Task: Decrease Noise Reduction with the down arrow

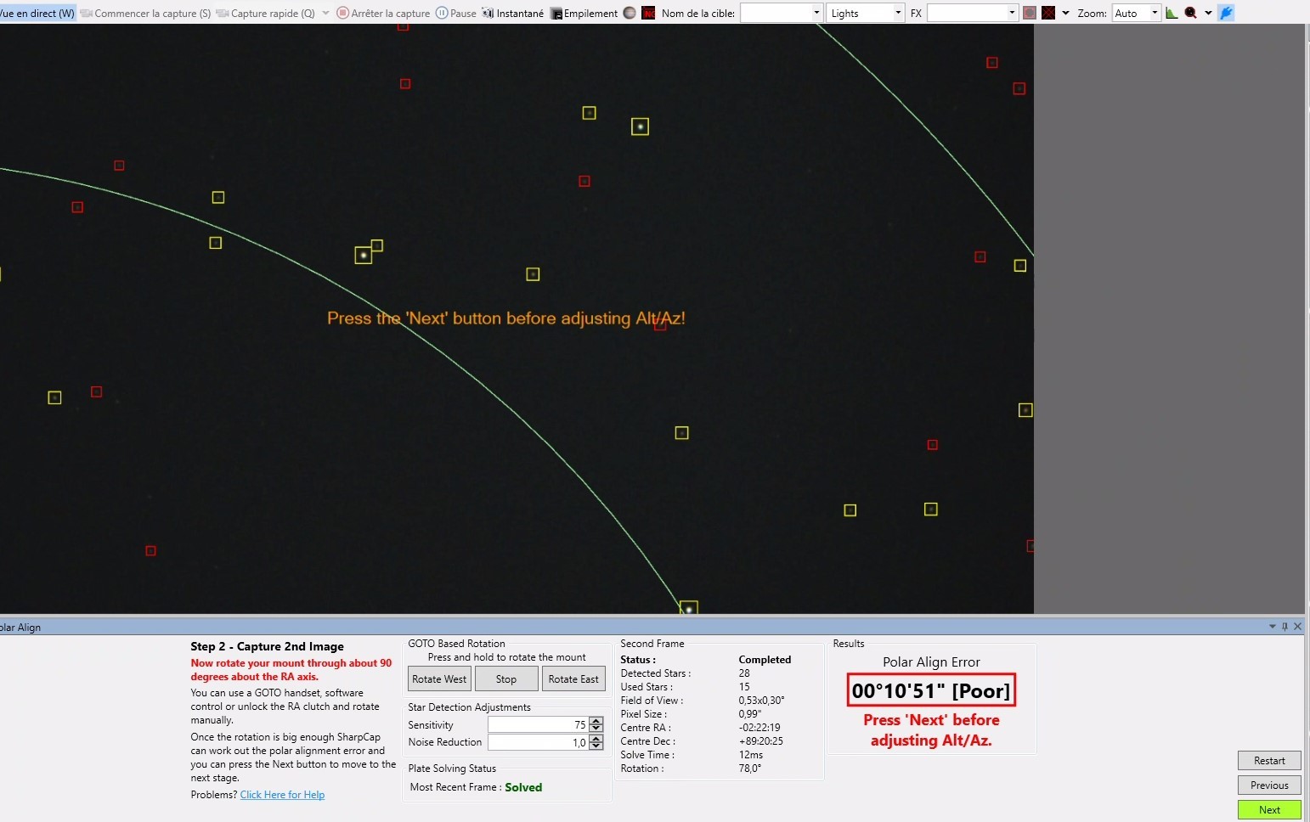Action: 596,746
